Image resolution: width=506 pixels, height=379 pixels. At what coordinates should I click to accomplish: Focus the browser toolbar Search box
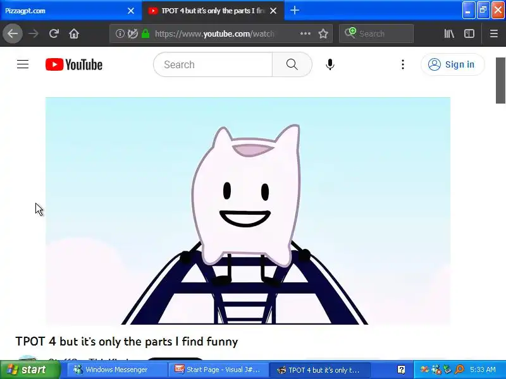pyautogui.click(x=376, y=33)
